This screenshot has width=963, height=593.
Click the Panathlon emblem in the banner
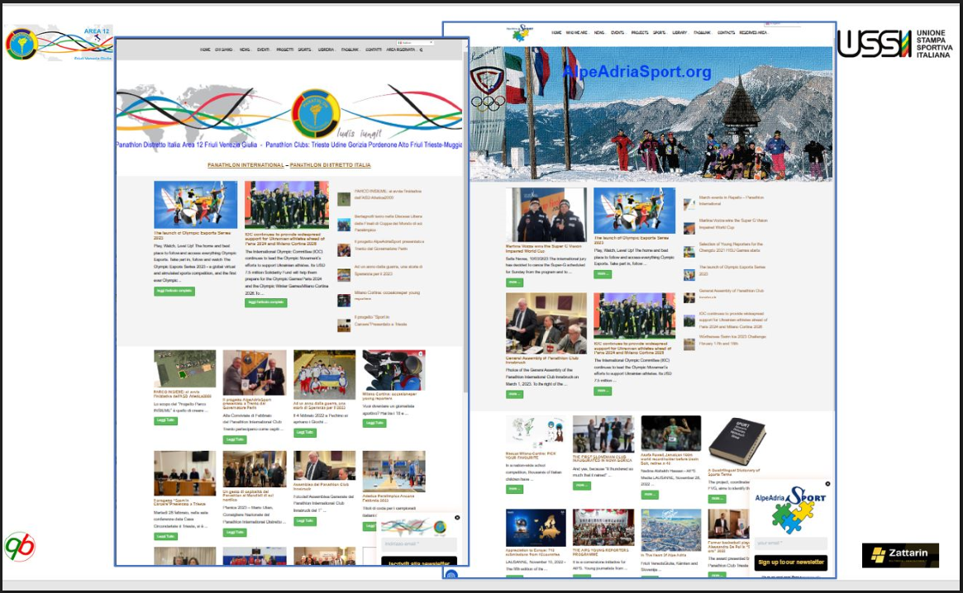click(x=316, y=114)
